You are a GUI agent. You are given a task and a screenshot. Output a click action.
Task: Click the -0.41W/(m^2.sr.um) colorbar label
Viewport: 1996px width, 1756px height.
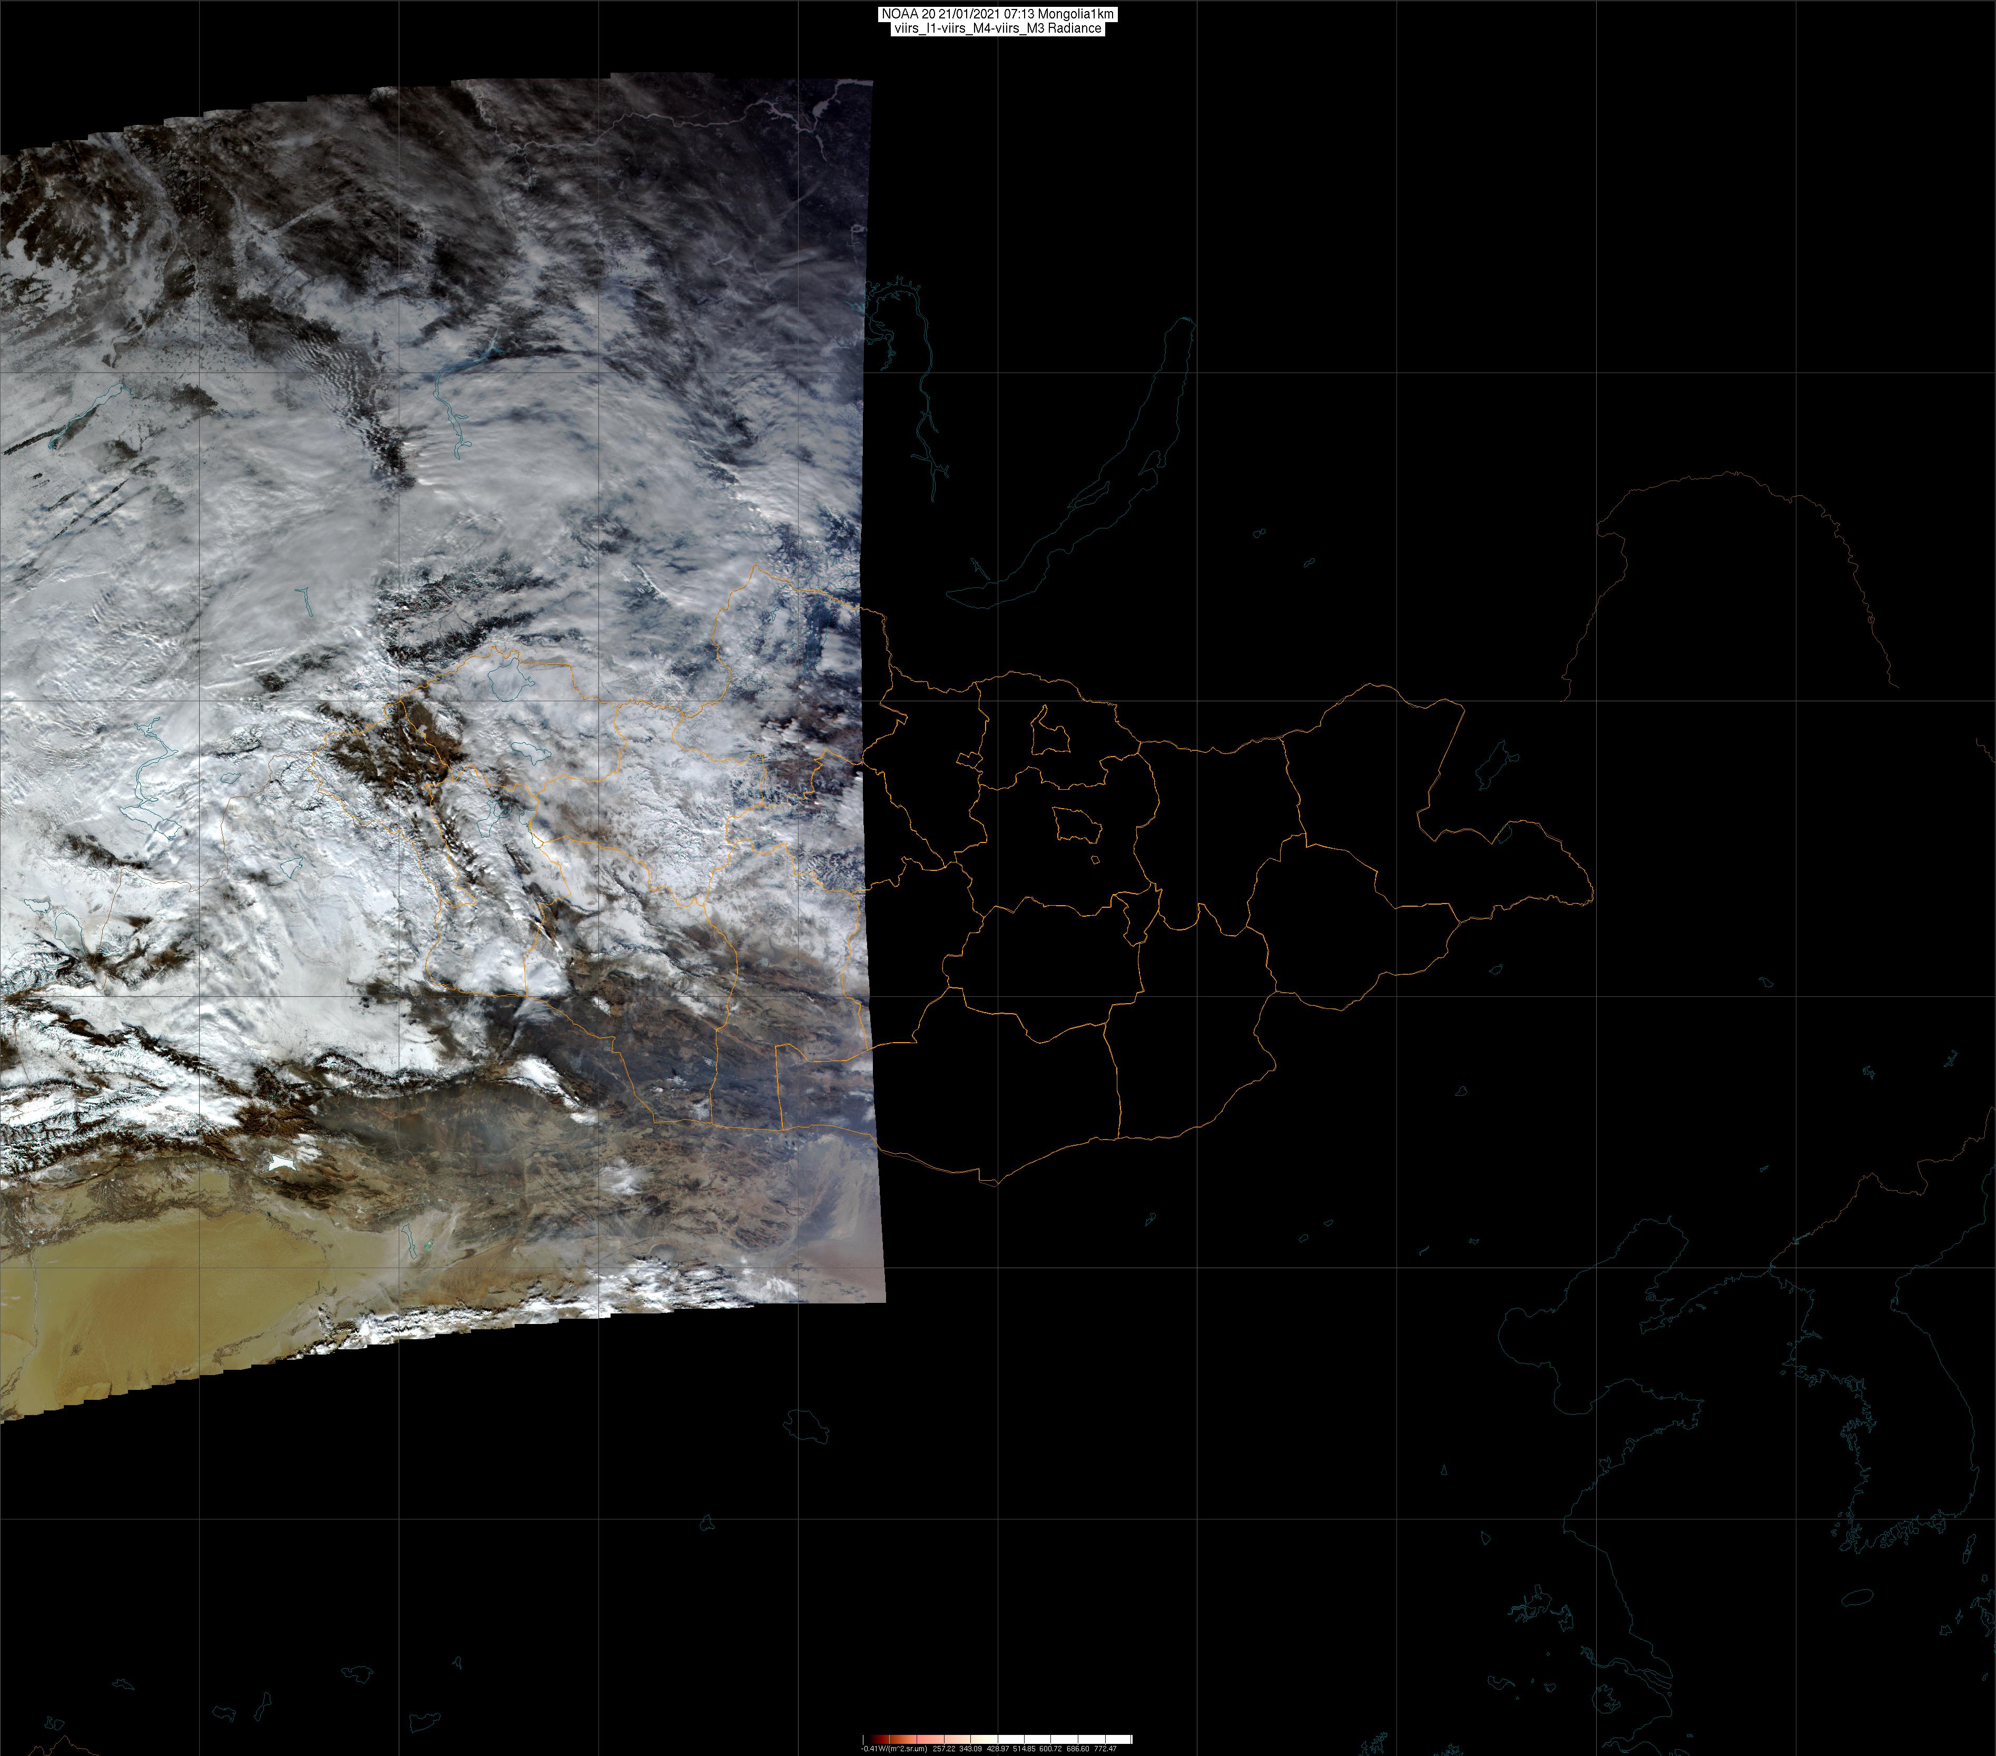(894, 1749)
